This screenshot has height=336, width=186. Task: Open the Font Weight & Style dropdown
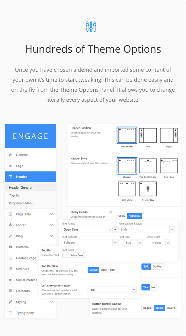[147, 229]
